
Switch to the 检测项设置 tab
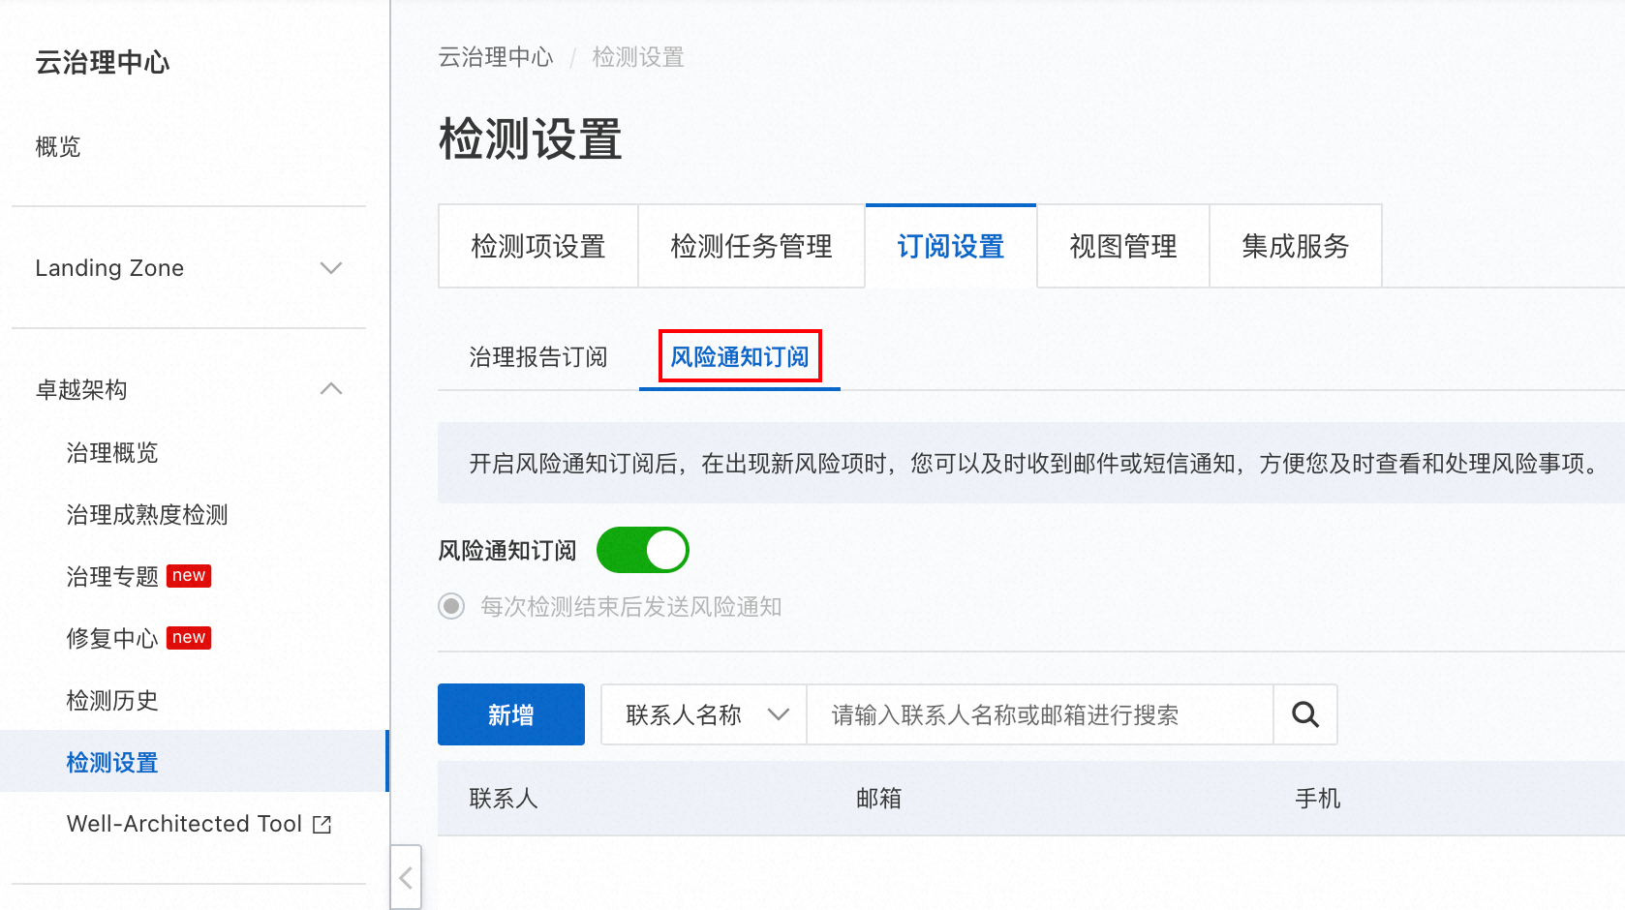coord(537,247)
